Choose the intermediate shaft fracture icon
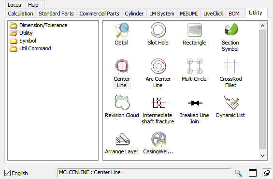Screen dimensions: 273x179 point(159,103)
